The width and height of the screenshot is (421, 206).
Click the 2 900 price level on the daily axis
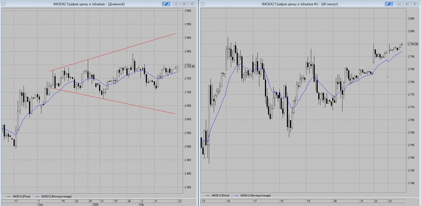pos(187,38)
